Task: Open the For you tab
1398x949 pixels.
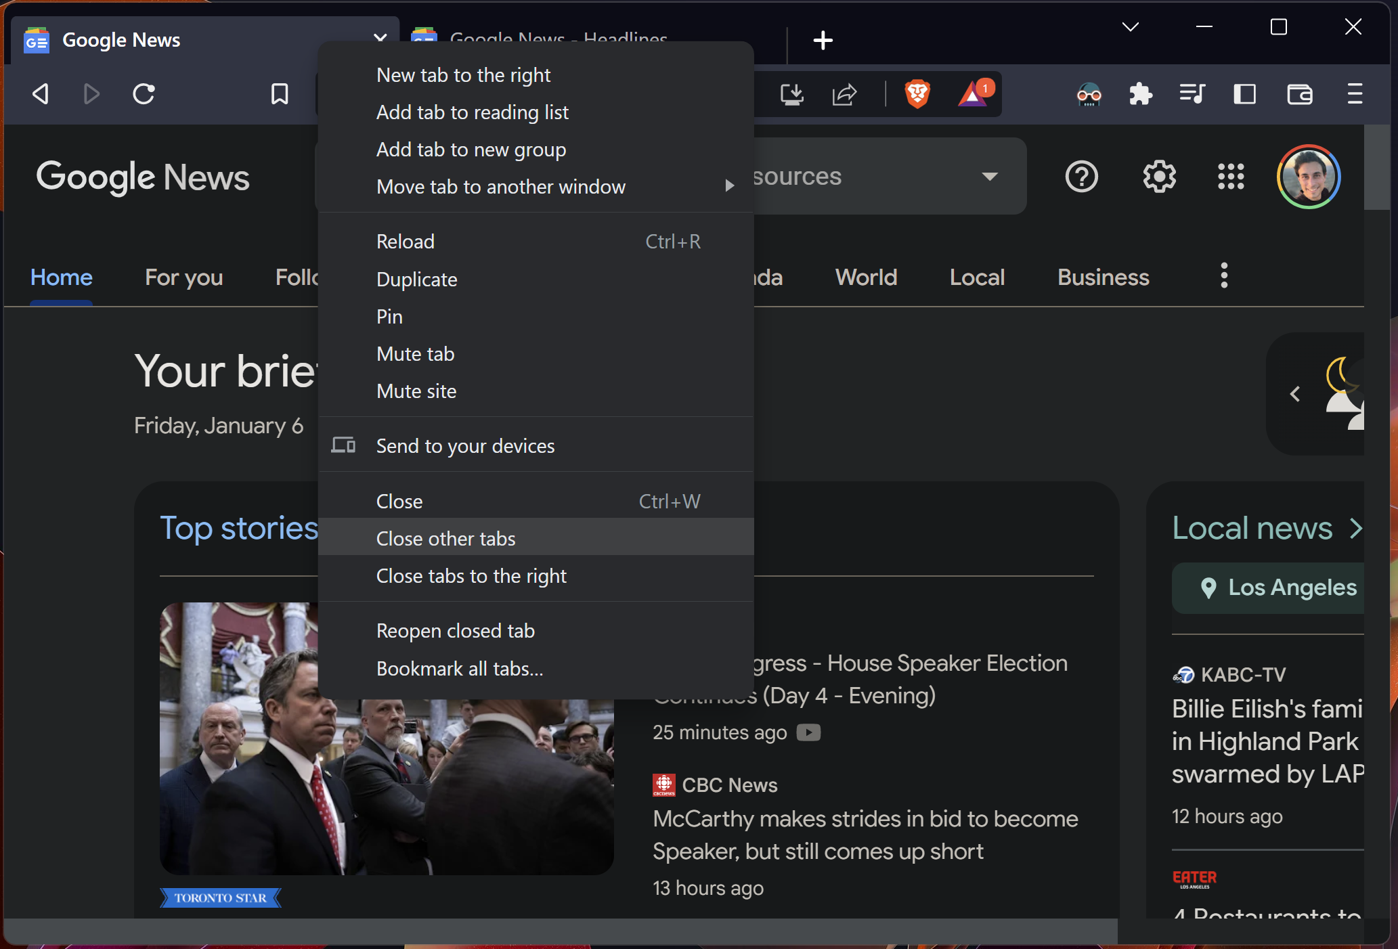Action: 184,278
